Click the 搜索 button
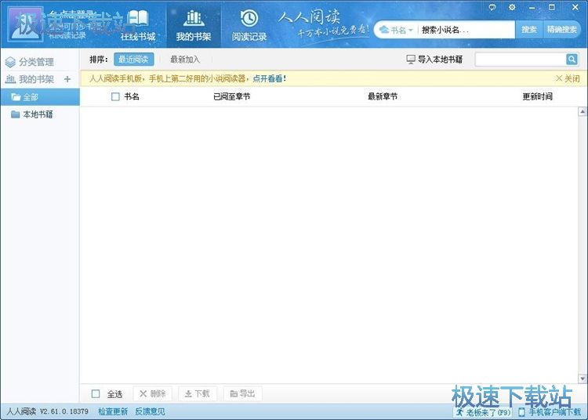588x420 pixels. pos(528,30)
